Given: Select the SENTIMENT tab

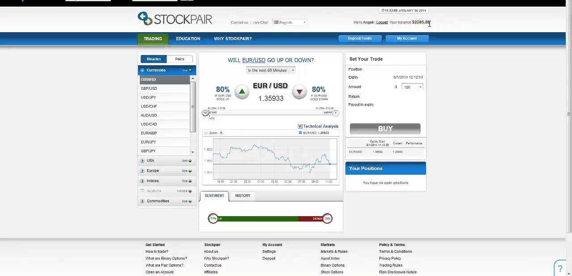Looking at the screenshot, I should [x=214, y=196].
